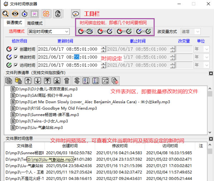214x181 pixels.
Task: Bind creation time with access time
Action: (x=124, y=31)
